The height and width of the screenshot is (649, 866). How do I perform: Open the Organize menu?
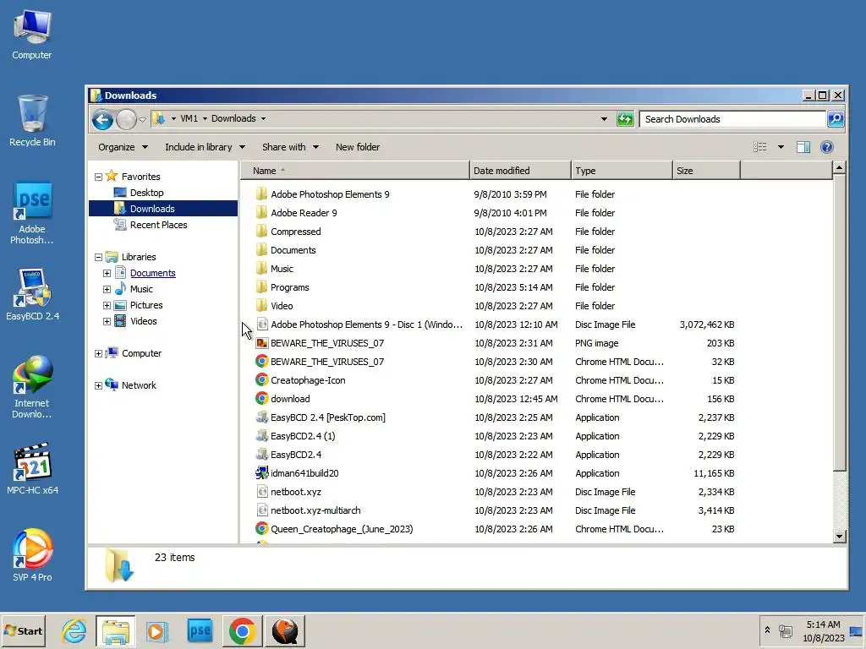123,147
